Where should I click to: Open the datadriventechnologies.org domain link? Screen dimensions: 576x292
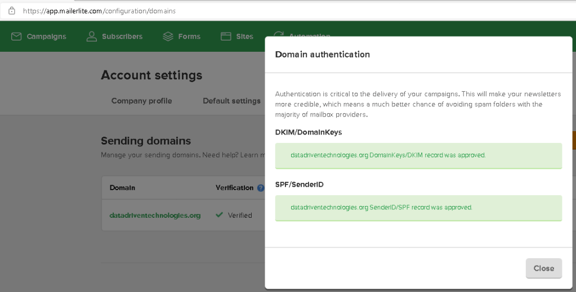pos(155,215)
